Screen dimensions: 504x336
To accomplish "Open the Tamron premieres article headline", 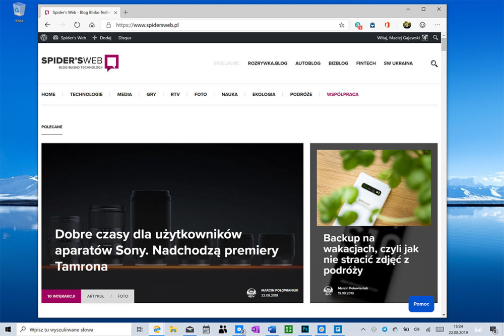I will pos(166,250).
